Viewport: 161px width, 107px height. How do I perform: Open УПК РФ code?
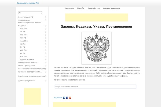(23, 56)
